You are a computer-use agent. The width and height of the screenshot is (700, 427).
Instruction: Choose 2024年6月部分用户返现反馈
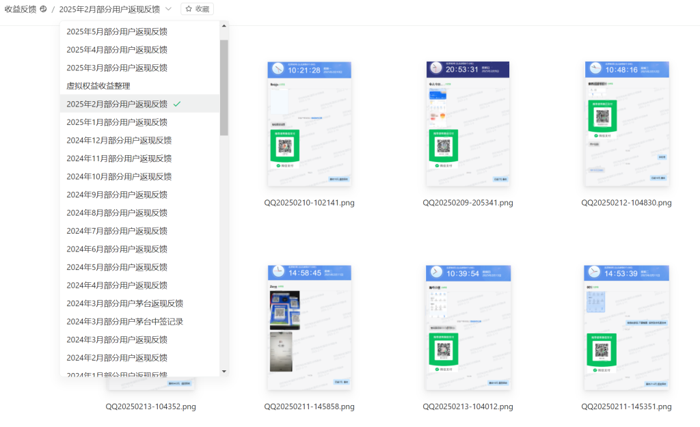139,249
